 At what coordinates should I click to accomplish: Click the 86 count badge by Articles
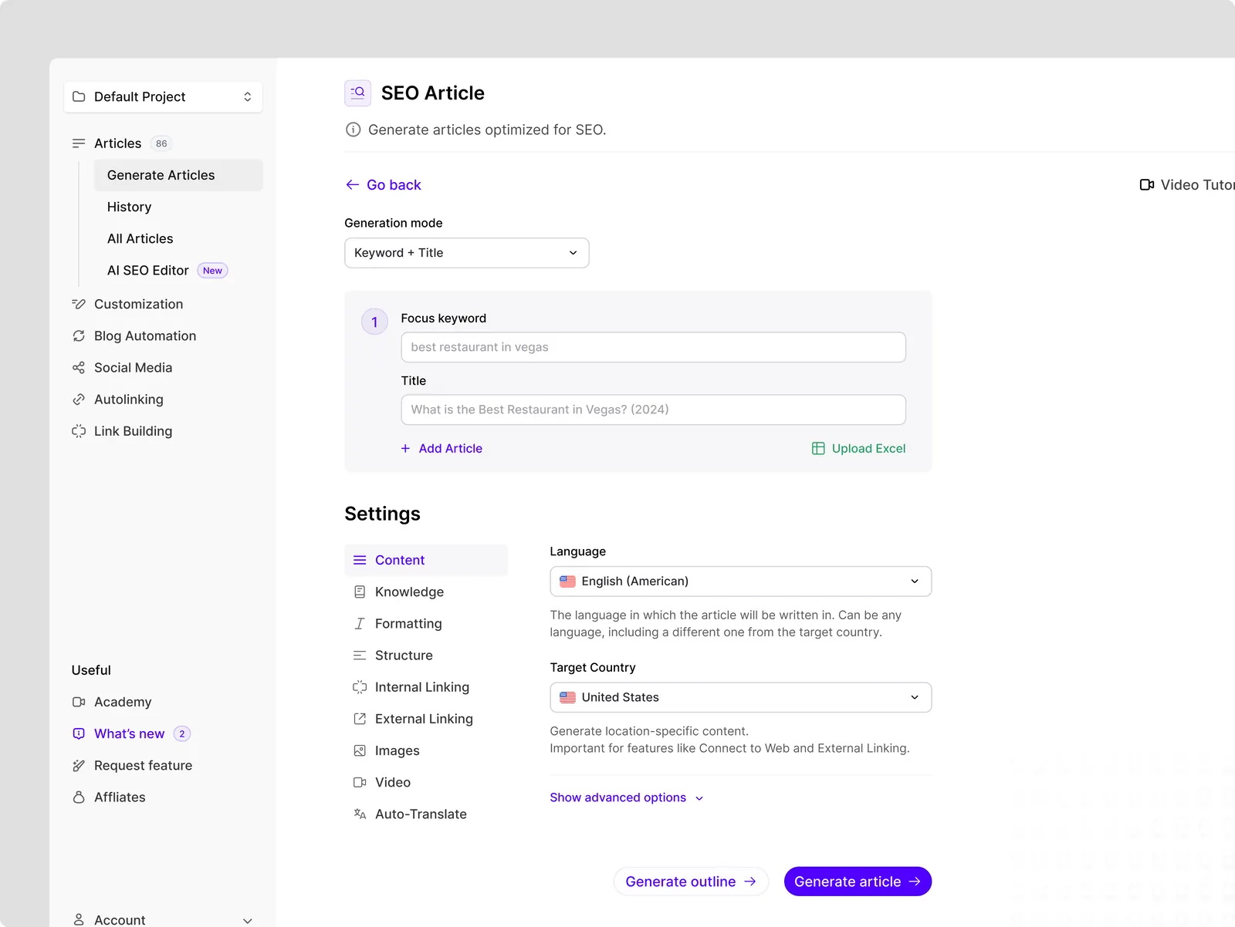click(161, 143)
